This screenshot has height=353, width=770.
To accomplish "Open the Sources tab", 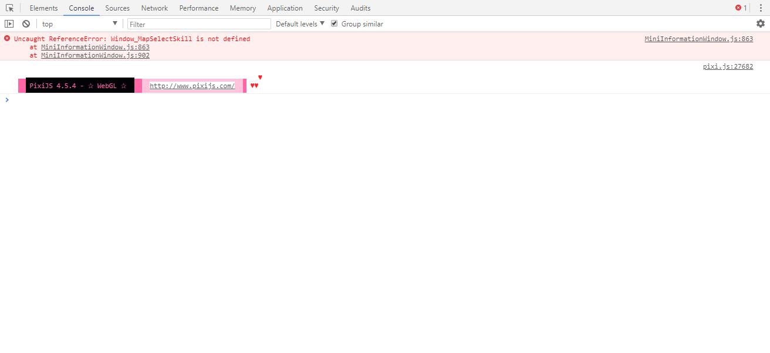I will (x=117, y=8).
